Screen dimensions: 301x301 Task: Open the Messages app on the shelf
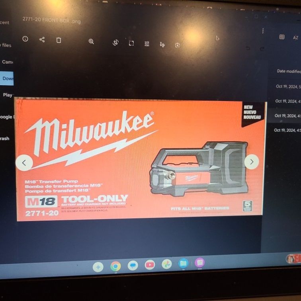click(133, 266)
